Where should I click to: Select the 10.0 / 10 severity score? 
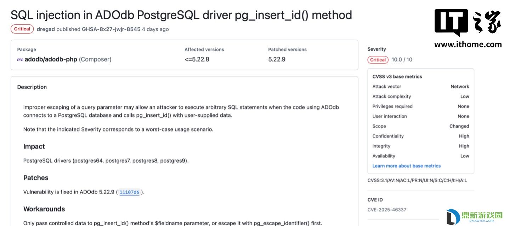[x=402, y=59]
